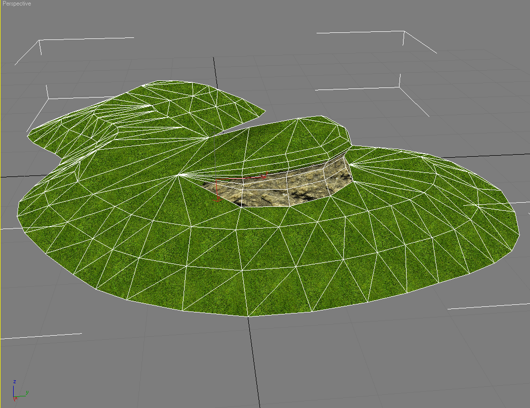Click the yellow active viewport border
The width and height of the screenshot is (530, 408).
click(1, 202)
